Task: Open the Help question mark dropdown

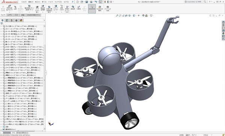Action: click(210, 2)
